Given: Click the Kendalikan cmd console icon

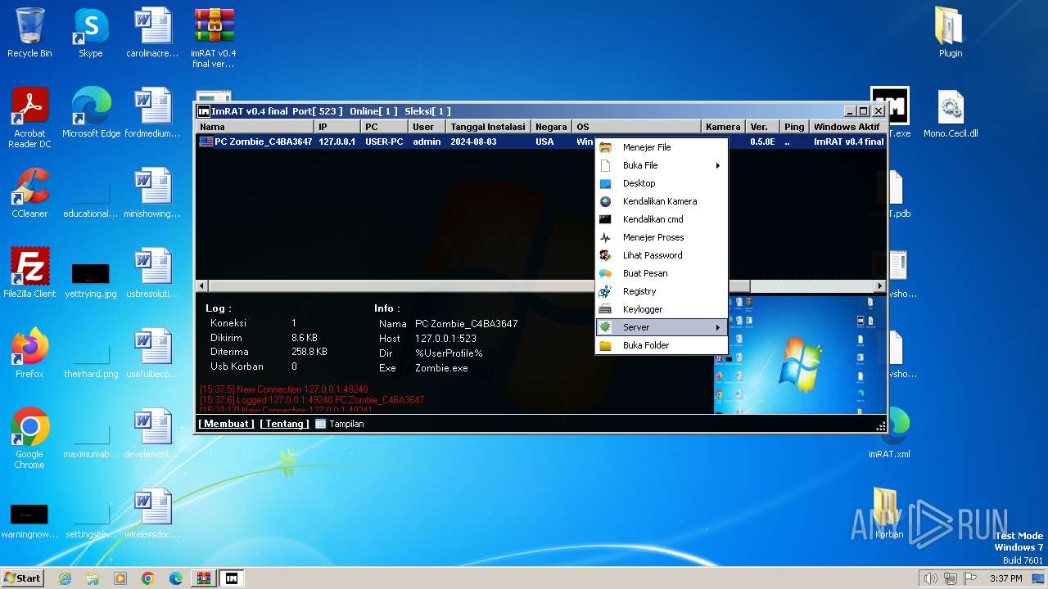Looking at the screenshot, I should point(606,219).
